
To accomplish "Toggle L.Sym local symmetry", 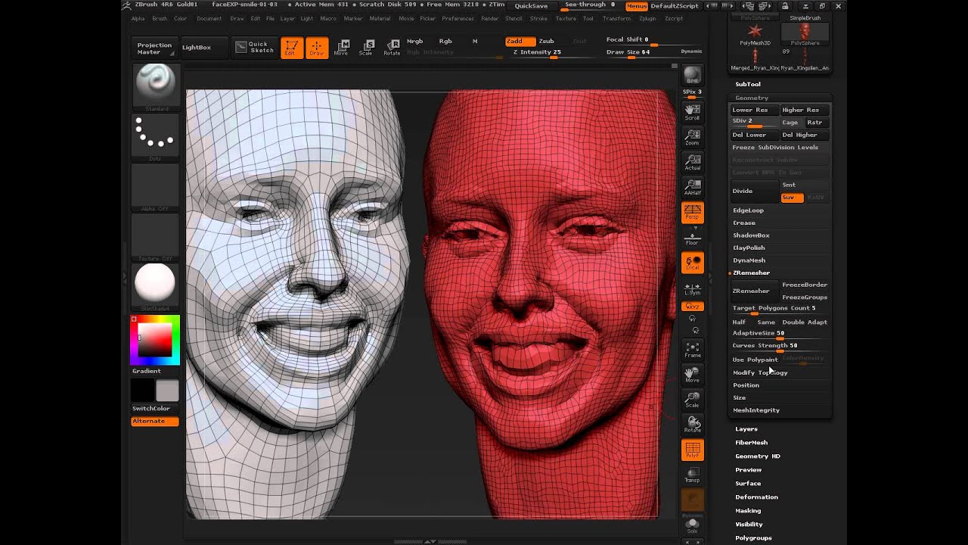I will (x=692, y=289).
